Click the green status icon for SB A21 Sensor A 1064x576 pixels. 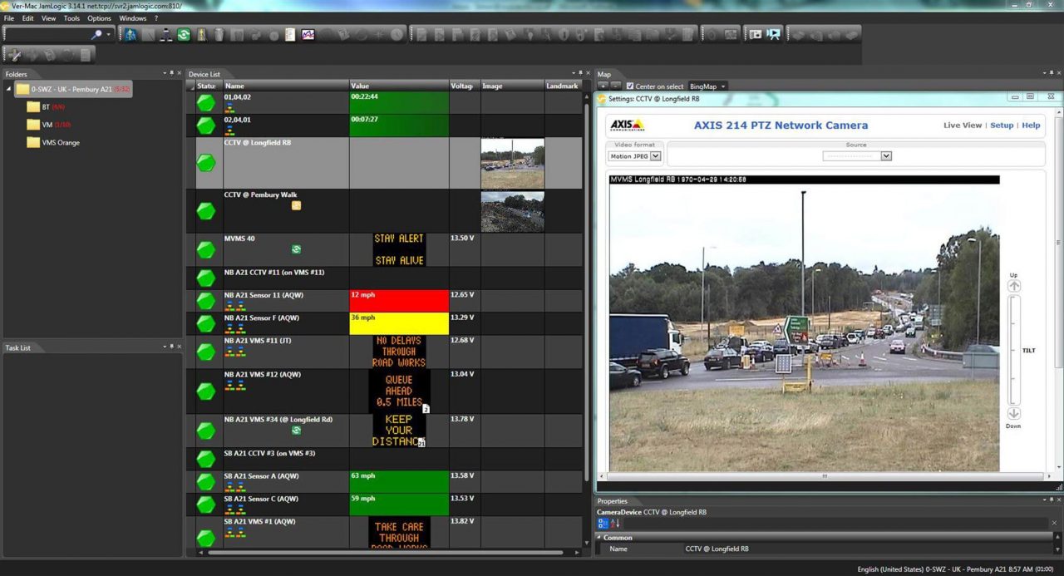pos(205,481)
